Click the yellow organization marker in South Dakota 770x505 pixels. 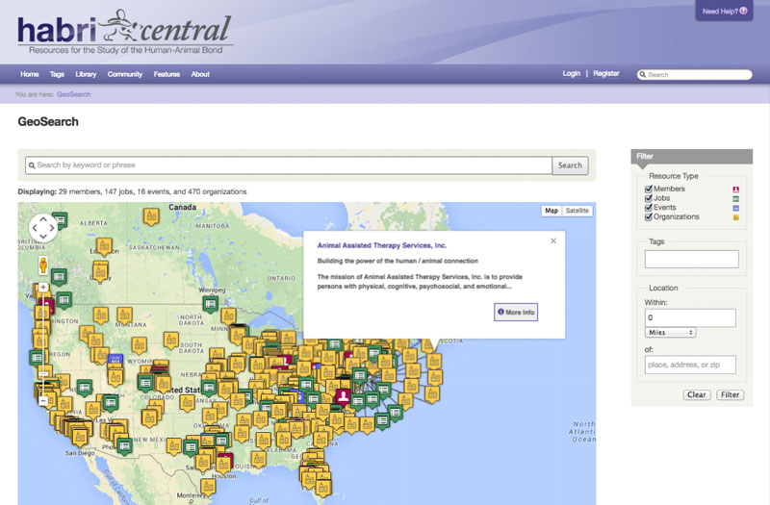tap(171, 340)
